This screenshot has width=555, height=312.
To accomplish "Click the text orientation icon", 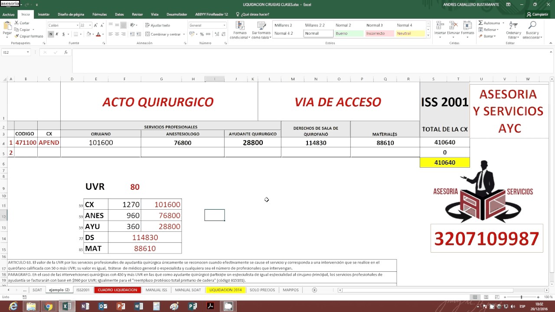I will pyautogui.click(x=133, y=25).
